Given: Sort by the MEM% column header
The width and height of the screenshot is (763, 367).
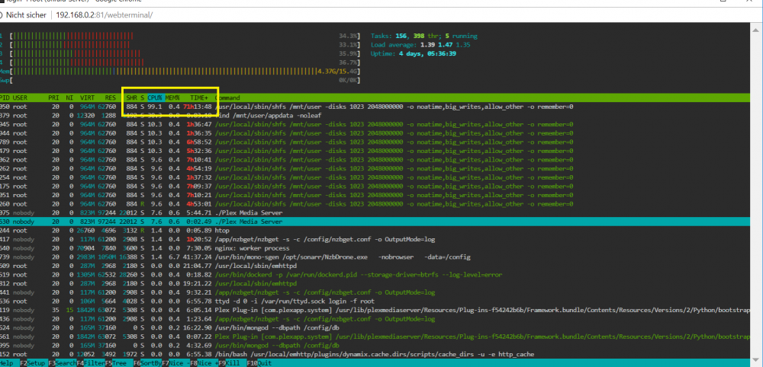Looking at the screenshot, I should click(x=172, y=97).
